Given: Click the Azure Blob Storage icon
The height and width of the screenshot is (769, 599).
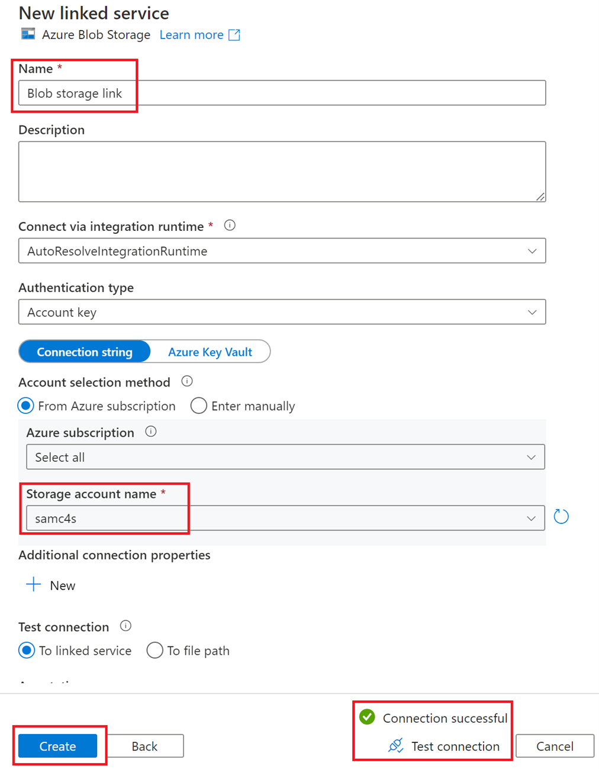Looking at the screenshot, I should click(x=28, y=34).
